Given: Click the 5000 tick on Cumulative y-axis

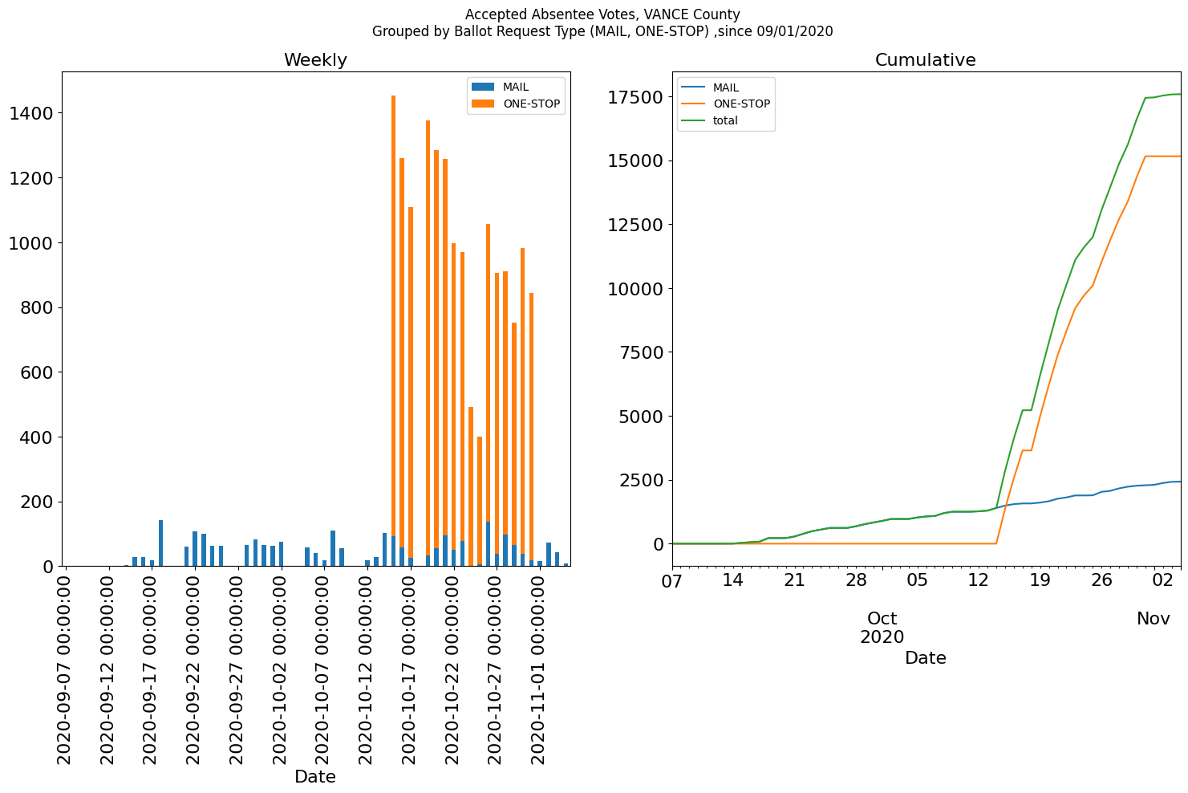Looking at the screenshot, I should (x=641, y=417).
